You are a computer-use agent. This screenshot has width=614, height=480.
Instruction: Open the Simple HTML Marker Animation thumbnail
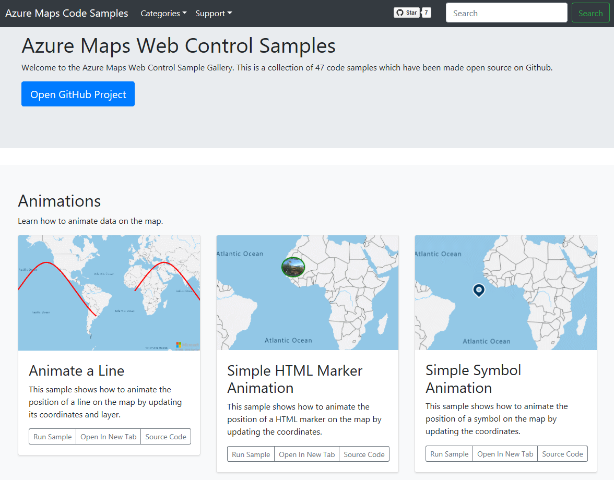pos(308,293)
